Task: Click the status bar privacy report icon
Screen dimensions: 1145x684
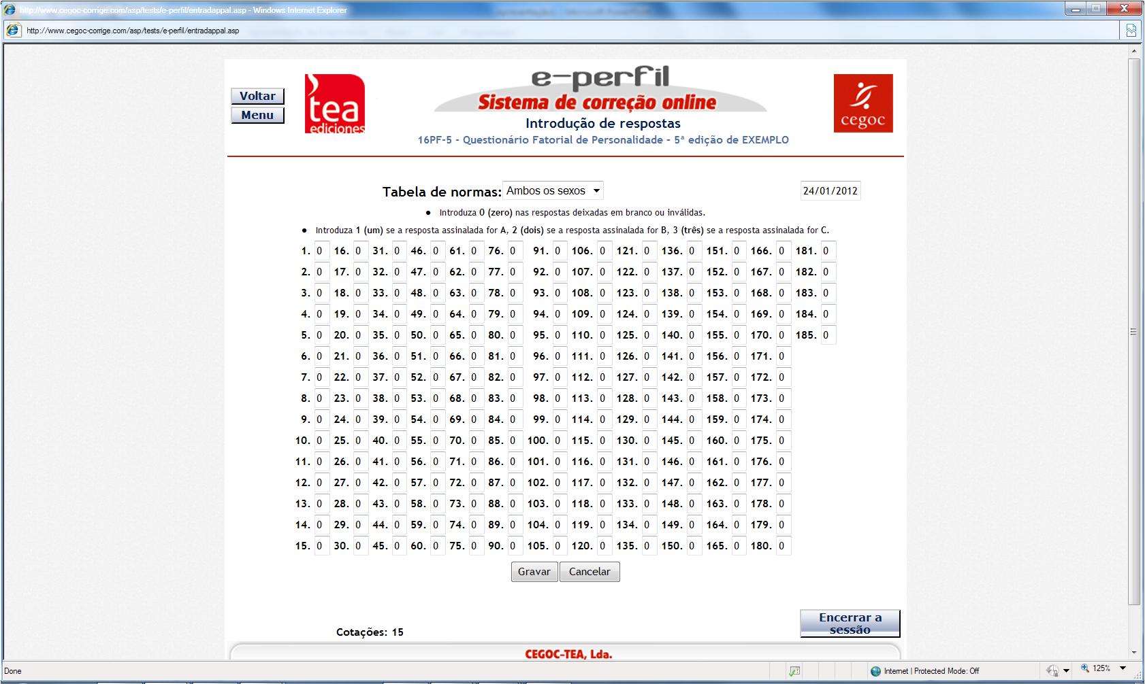Action: click(x=794, y=671)
